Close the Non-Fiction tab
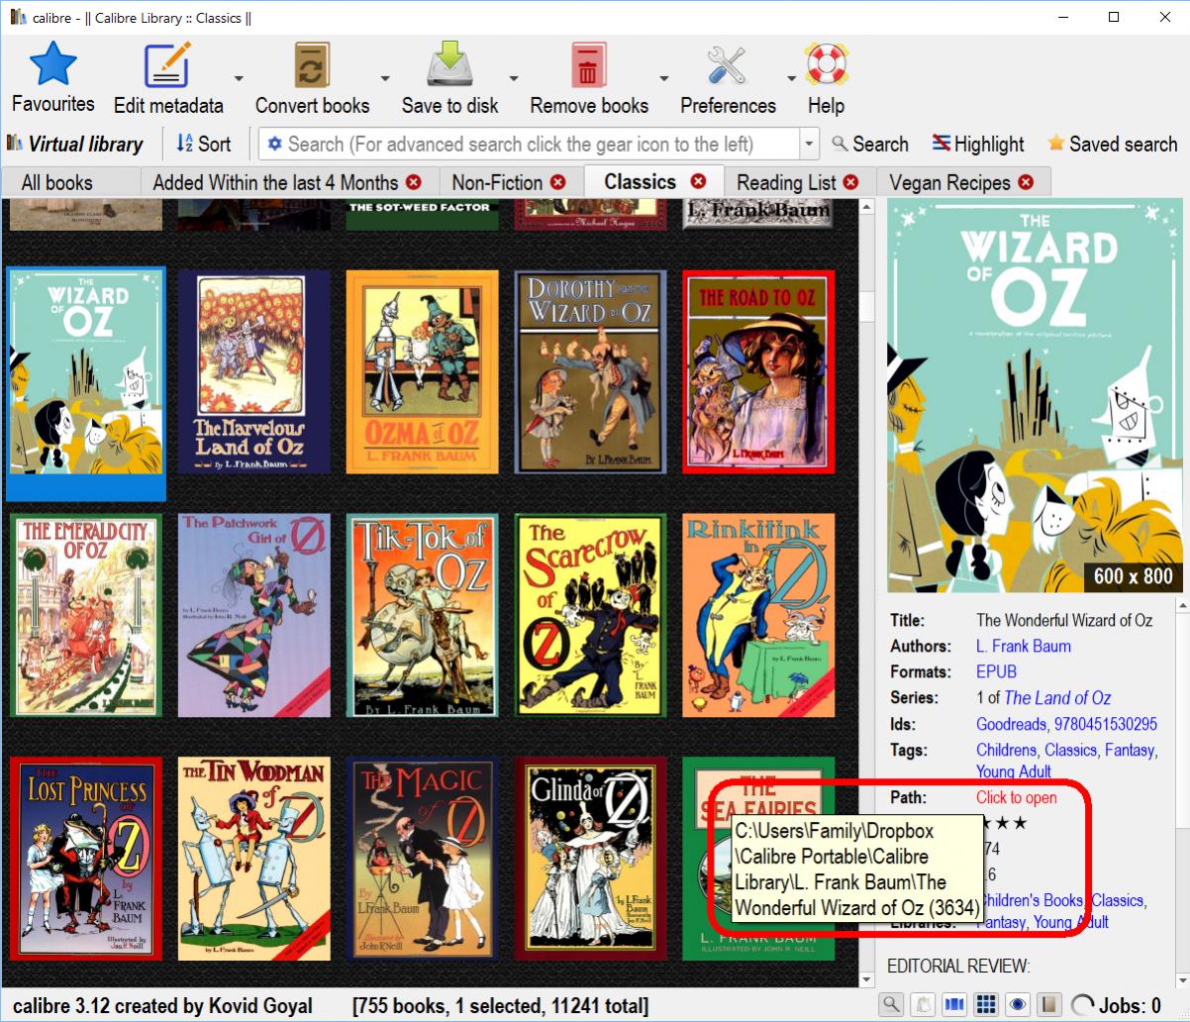 point(558,182)
